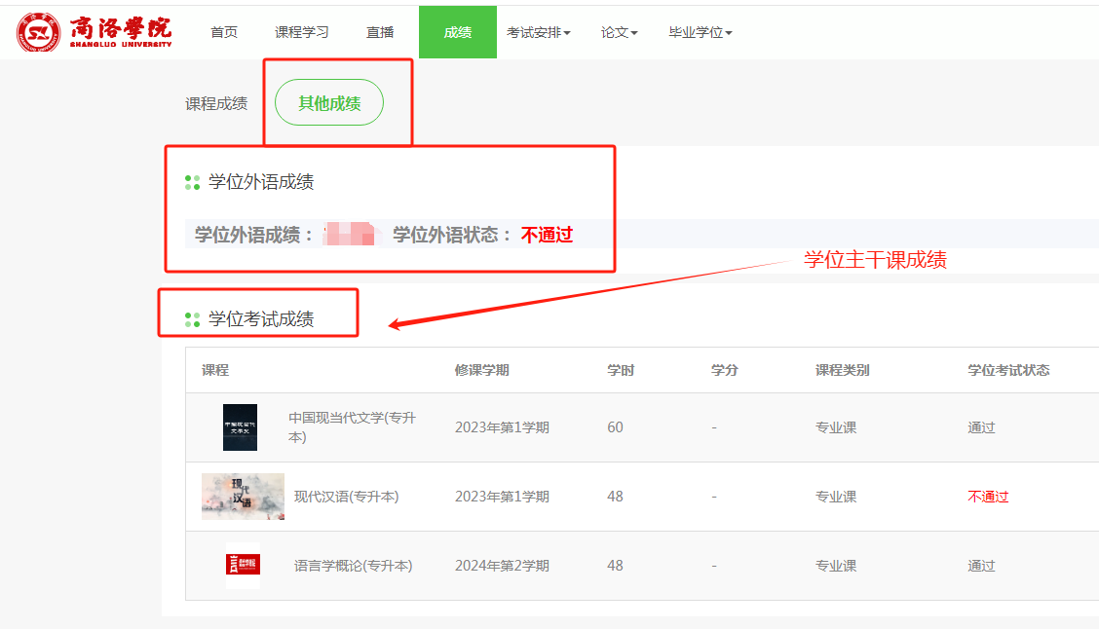Select the 其他成绩 tab button
Image resolution: width=1099 pixels, height=629 pixels.
click(329, 103)
